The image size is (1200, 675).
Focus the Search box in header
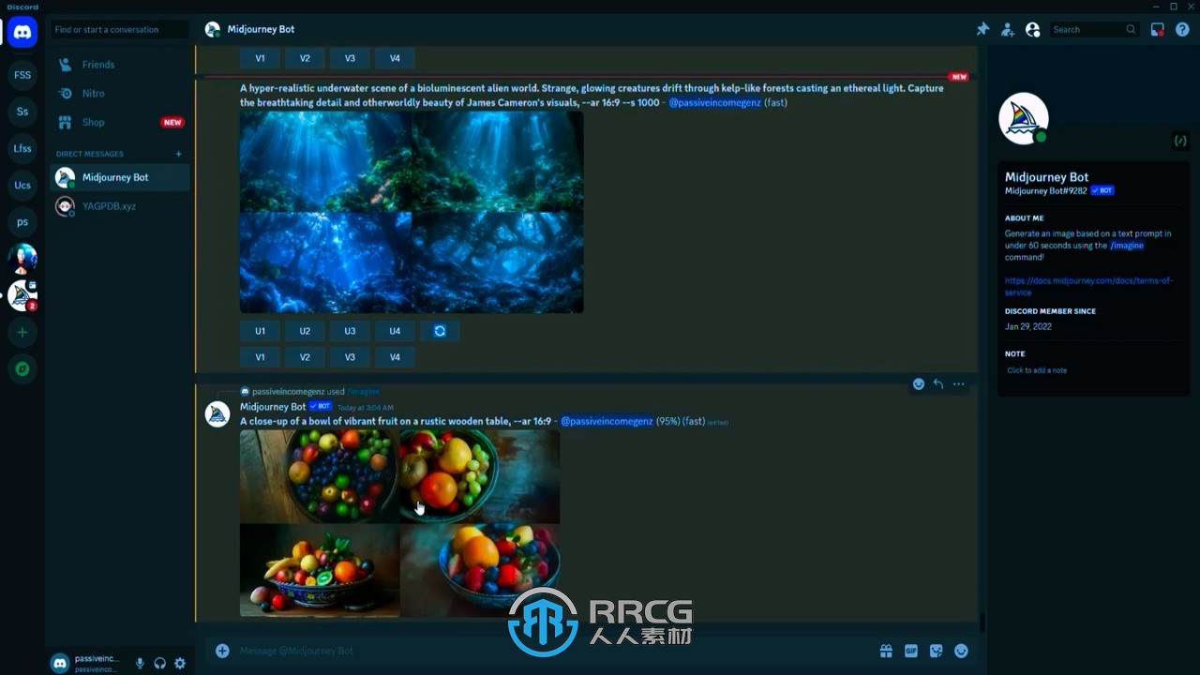click(x=1094, y=30)
